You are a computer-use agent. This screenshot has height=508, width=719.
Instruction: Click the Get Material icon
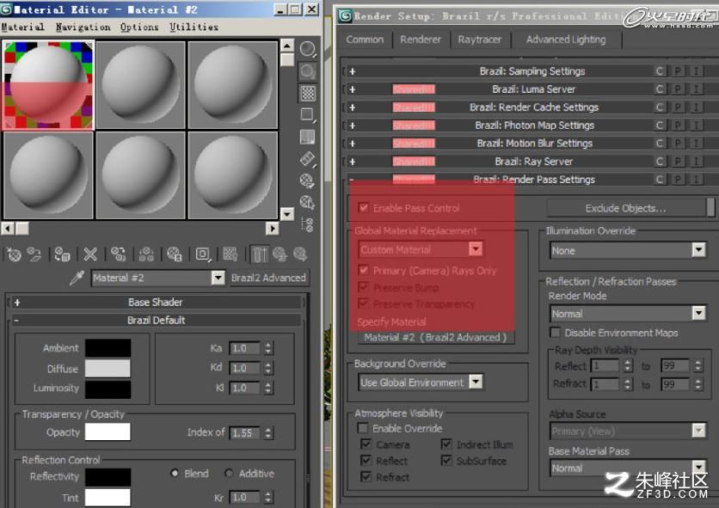click(x=14, y=254)
